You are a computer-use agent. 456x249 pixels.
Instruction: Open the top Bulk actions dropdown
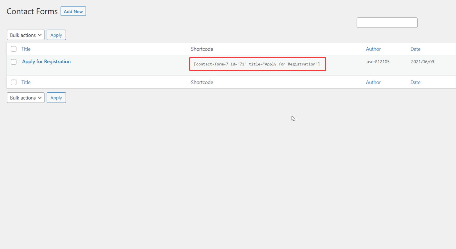click(x=26, y=35)
